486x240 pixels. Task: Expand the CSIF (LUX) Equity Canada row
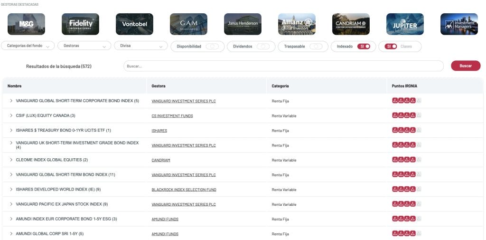(11, 115)
